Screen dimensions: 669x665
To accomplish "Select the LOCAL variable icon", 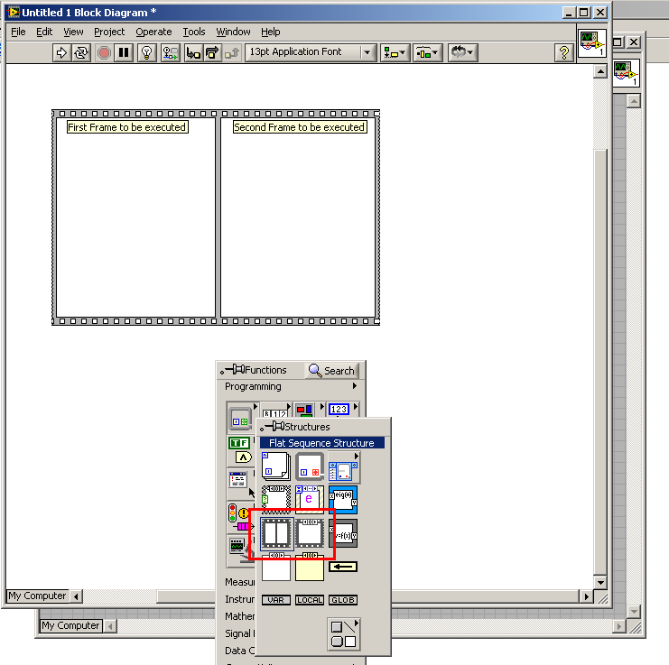I will [x=310, y=600].
